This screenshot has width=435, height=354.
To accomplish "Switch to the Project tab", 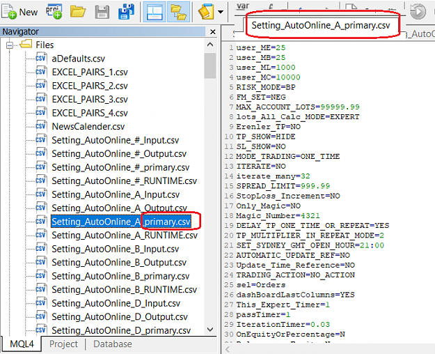I will pos(63,344).
